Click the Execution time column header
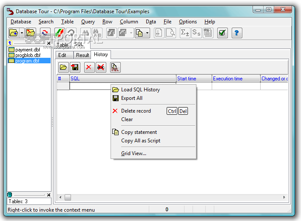301x221 pixels. [x=236, y=79]
